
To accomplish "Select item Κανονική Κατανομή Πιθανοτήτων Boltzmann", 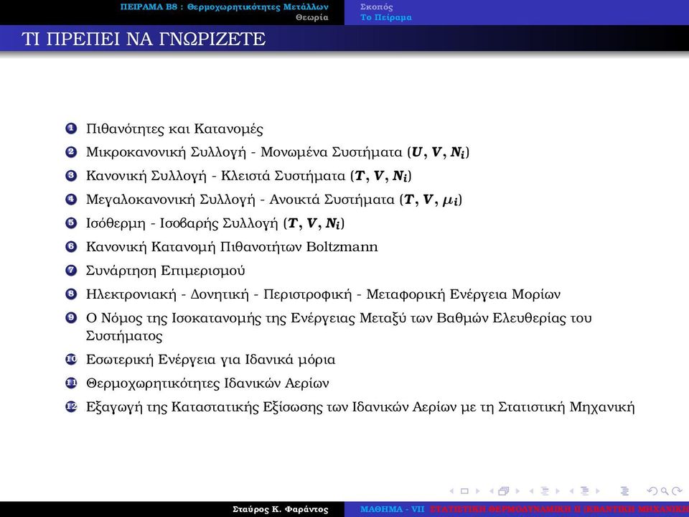I will (232, 246).
